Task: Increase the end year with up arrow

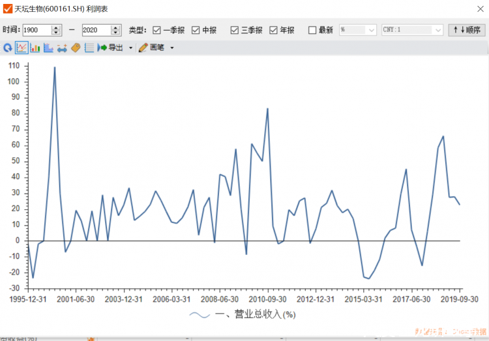Action: (115, 27)
